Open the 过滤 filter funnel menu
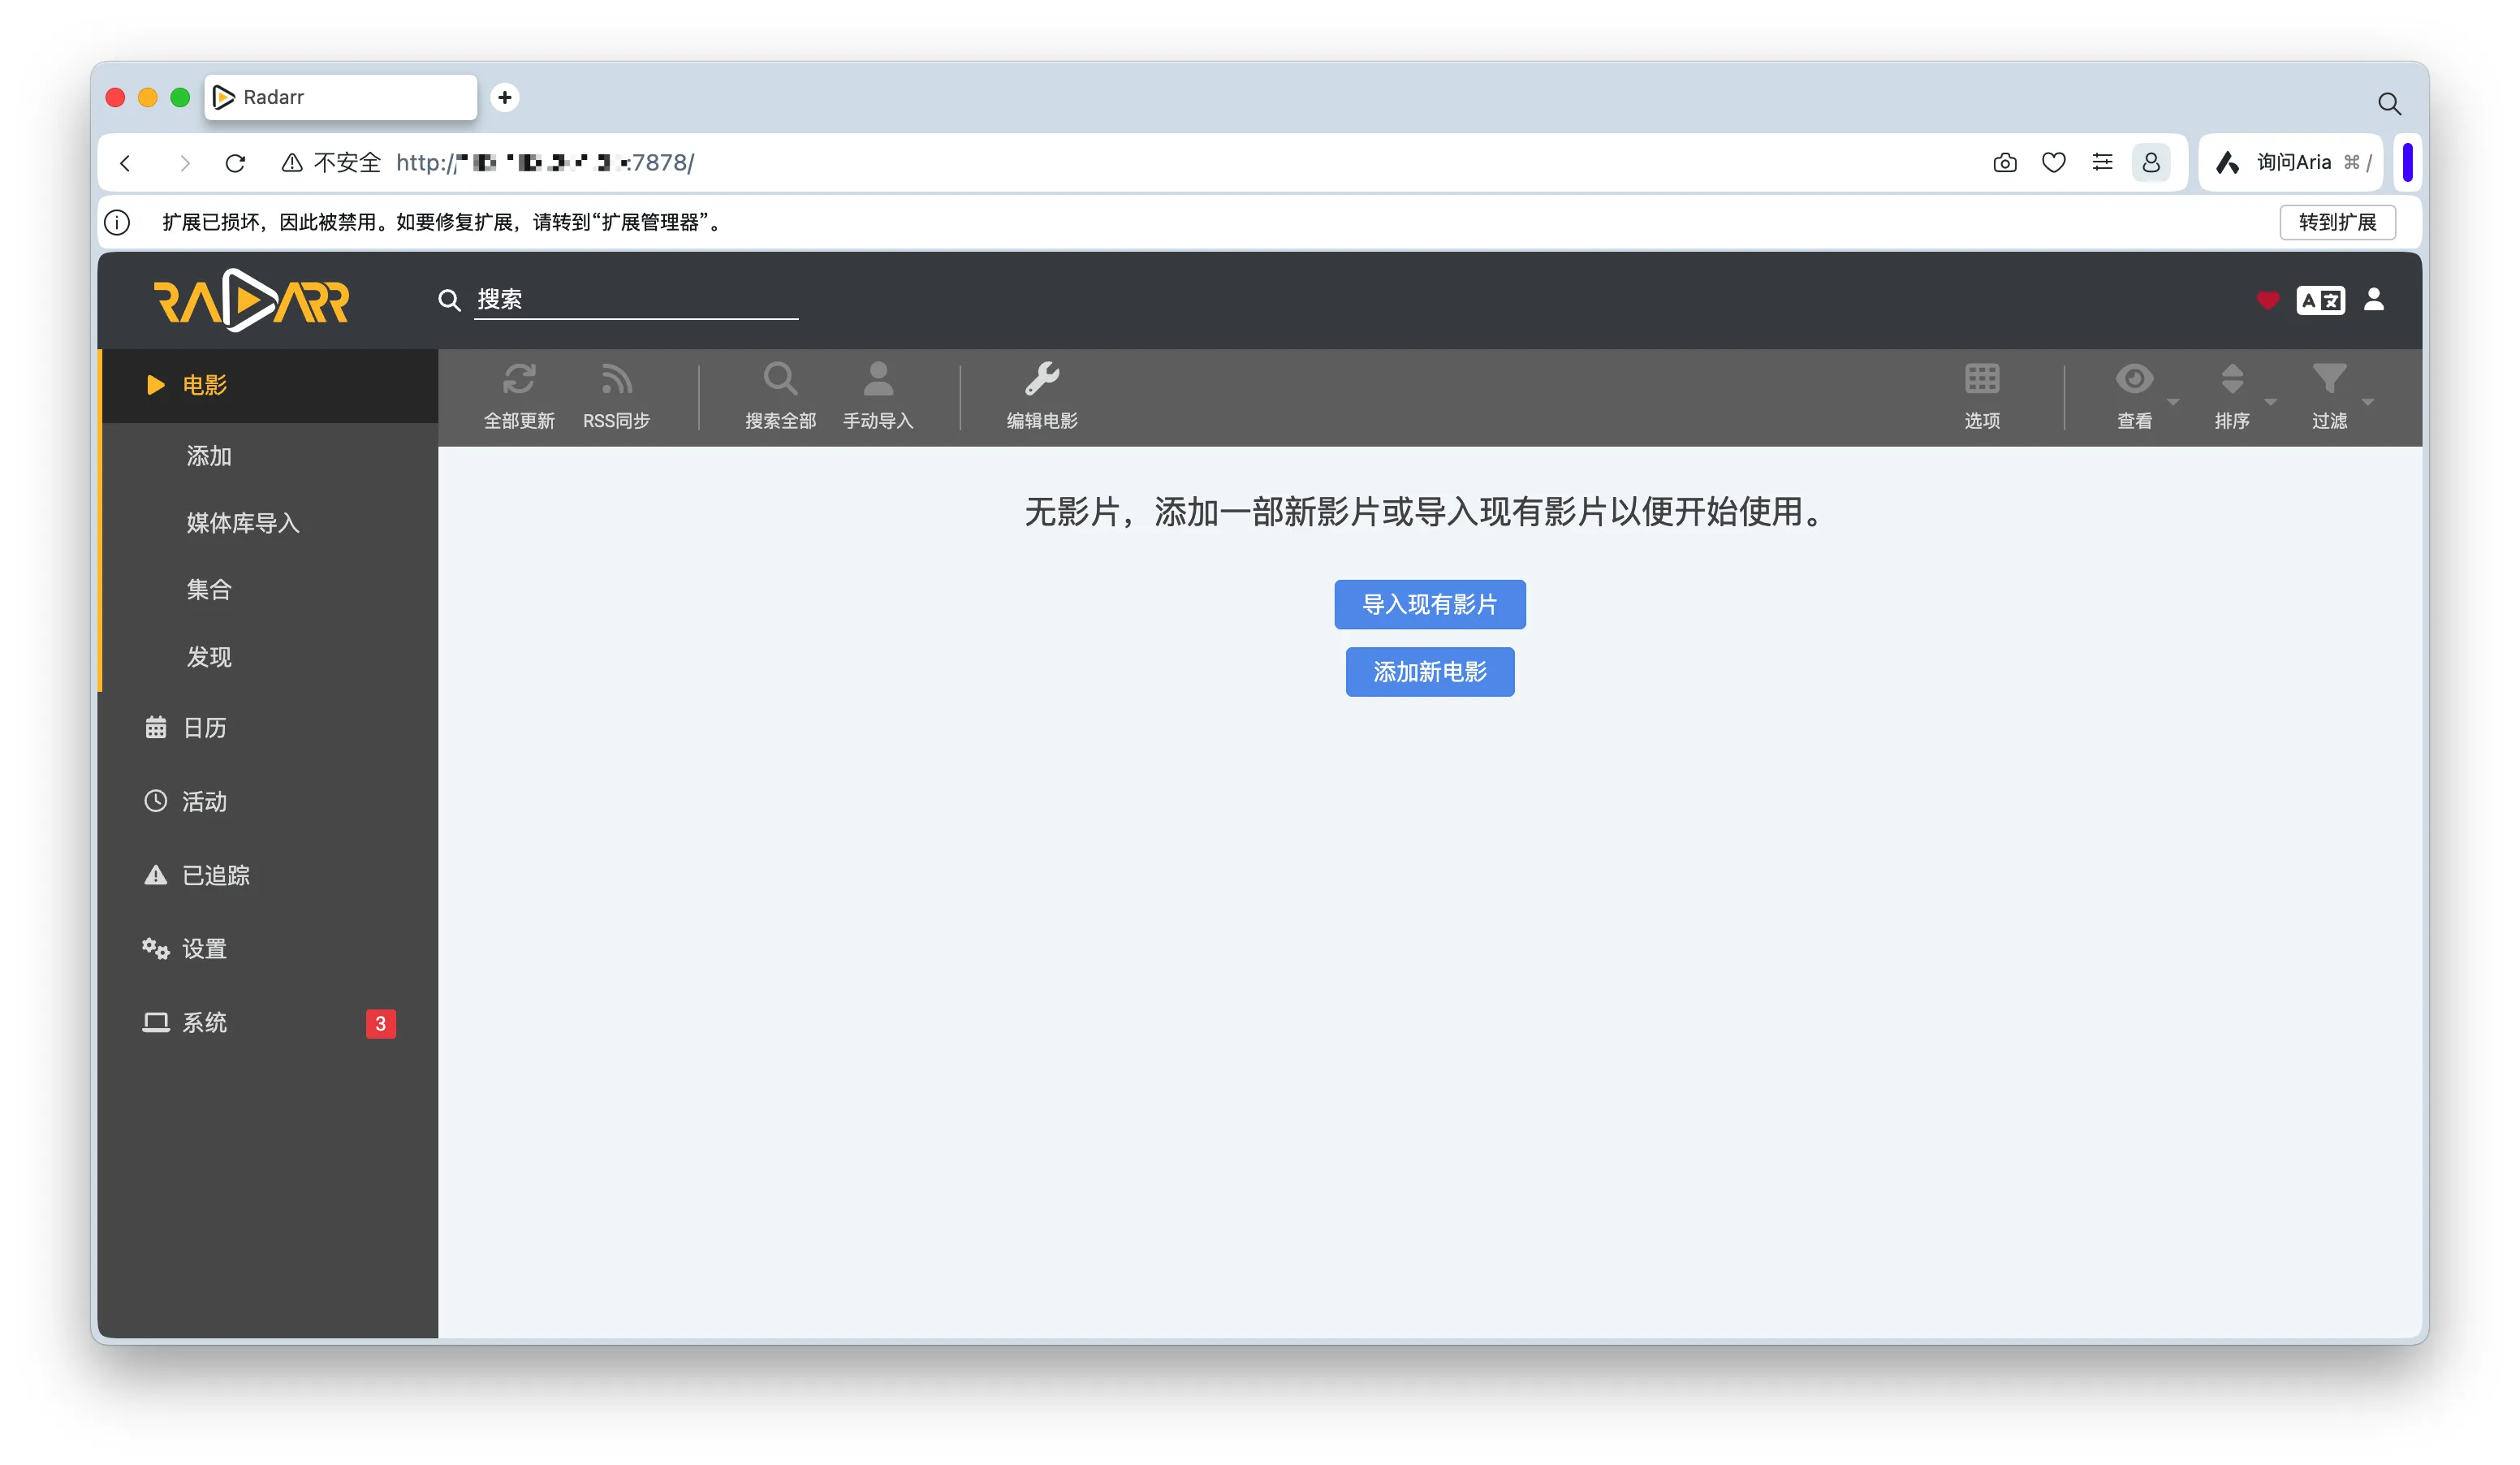2520x1465 pixels. point(2329,396)
